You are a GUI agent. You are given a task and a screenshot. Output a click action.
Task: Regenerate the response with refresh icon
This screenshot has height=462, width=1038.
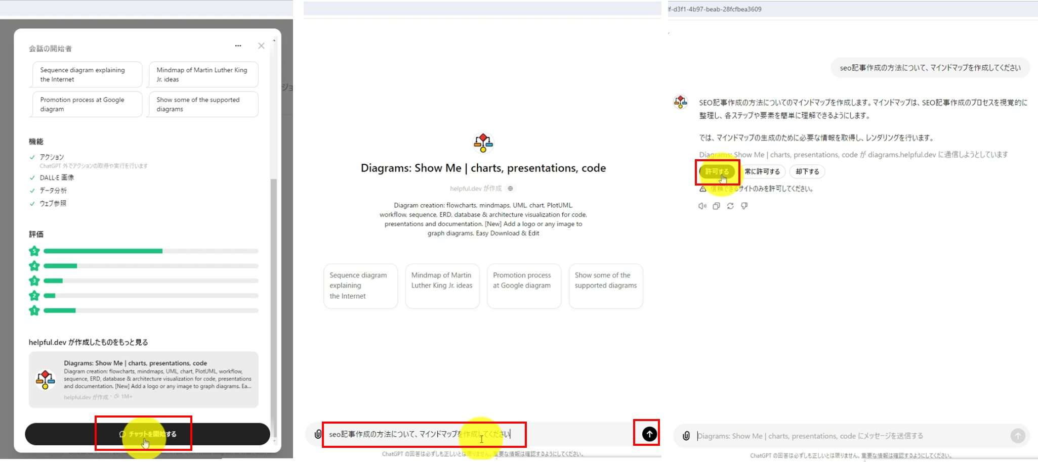[x=730, y=206]
